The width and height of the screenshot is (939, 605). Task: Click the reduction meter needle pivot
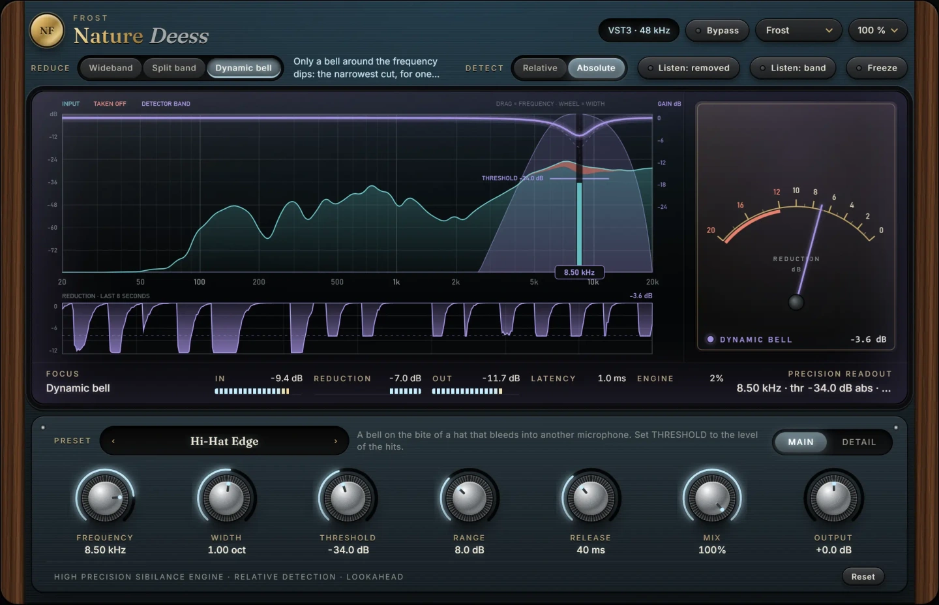point(796,302)
